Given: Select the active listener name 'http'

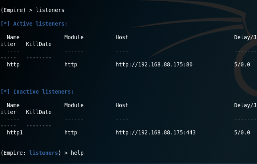Looking at the screenshot, I should pyautogui.click(x=13, y=64).
